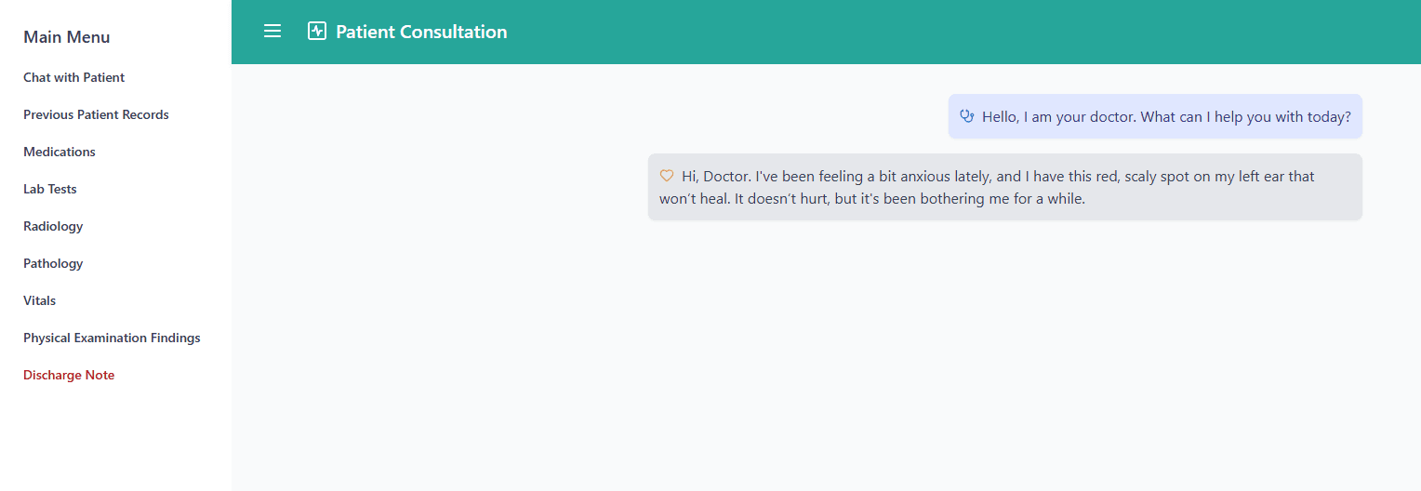Viewport: 1421px width, 491px height.
Task: Click the Main Menu heading
Action: (67, 37)
